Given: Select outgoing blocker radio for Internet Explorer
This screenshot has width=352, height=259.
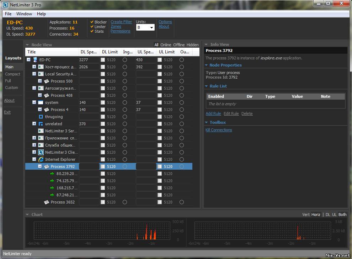Looking at the screenshot, I should coord(182,159).
